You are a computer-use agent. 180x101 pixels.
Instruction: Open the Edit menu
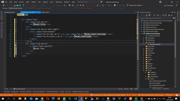[x=11, y=2]
